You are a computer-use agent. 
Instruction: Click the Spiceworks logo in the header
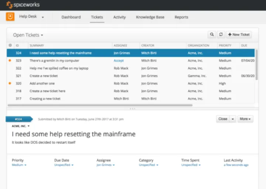click(x=23, y=5)
